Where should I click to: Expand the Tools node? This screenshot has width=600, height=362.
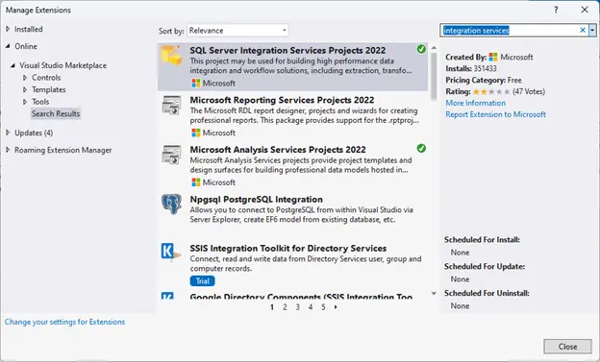(x=25, y=102)
